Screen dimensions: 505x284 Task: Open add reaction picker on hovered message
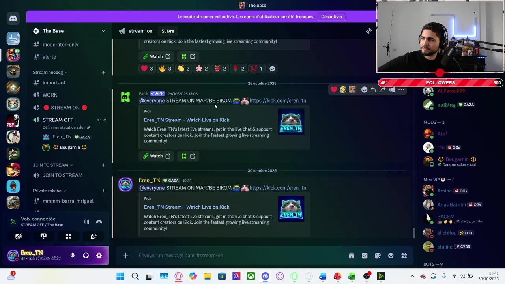coord(364,90)
